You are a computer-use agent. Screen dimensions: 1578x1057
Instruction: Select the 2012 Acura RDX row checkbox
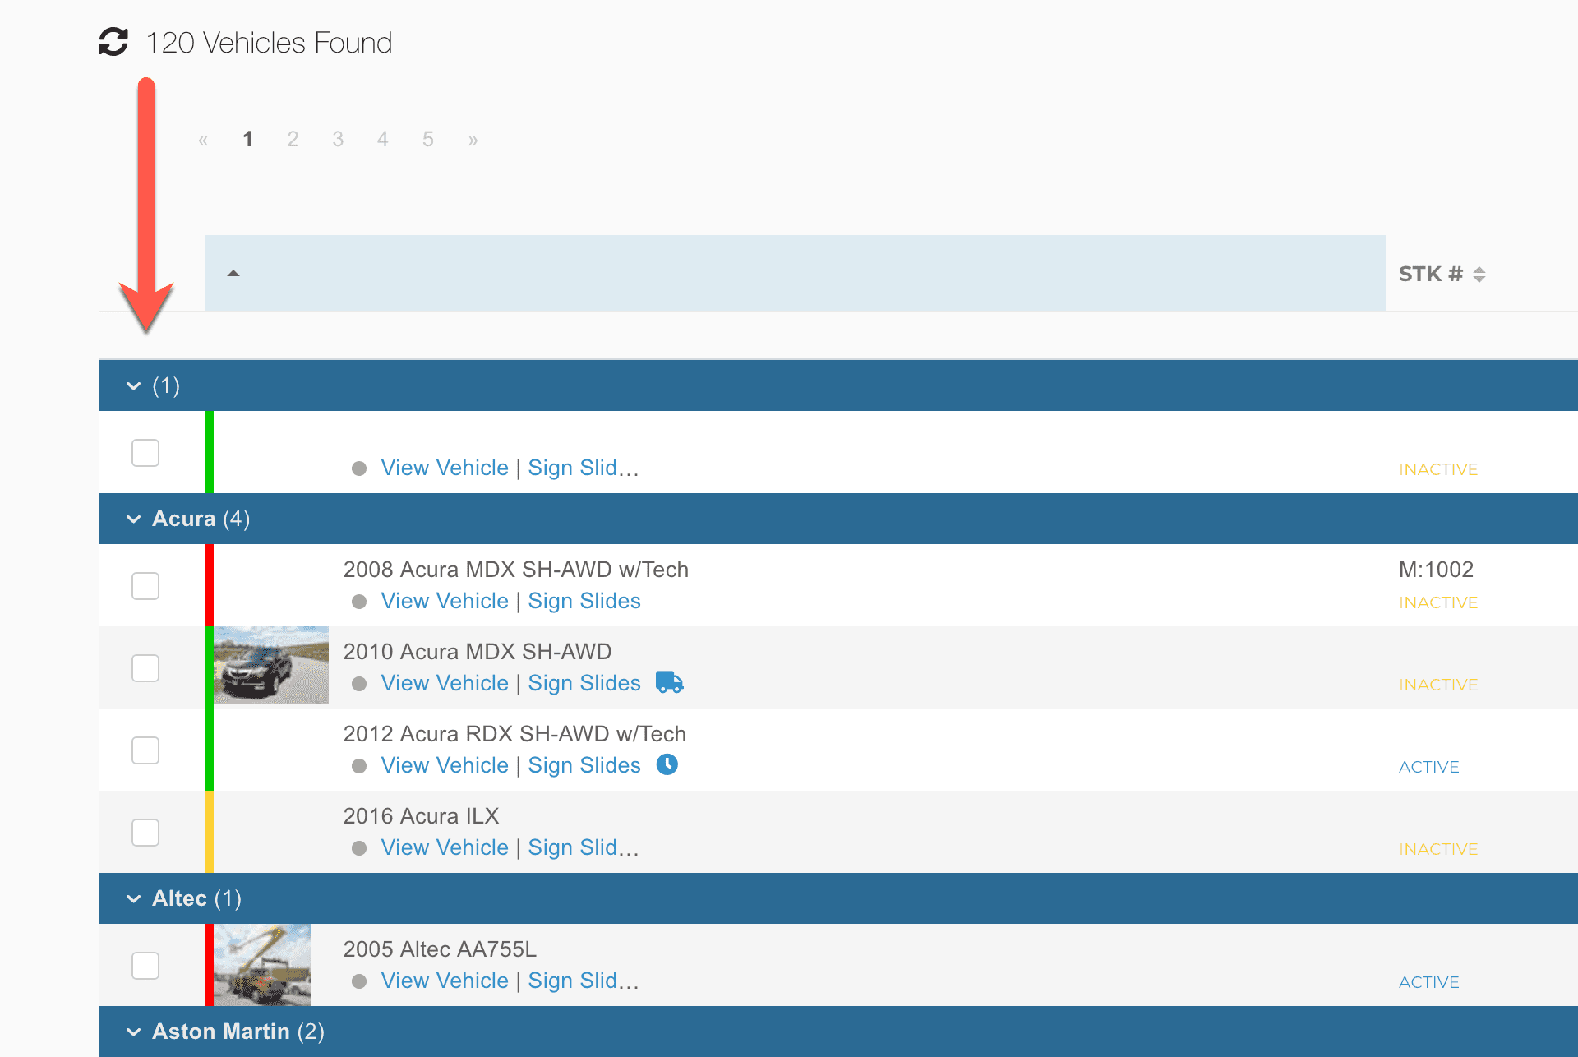point(145,750)
